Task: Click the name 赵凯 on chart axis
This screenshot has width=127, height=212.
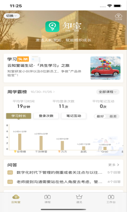Action: point(84,152)
